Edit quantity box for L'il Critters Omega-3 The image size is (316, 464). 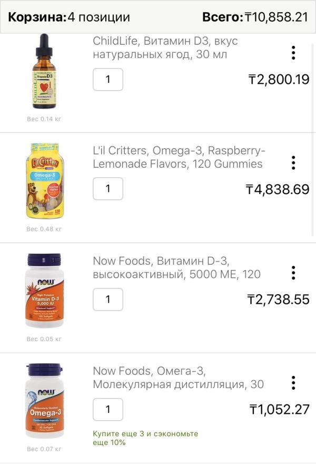coord(108,189)
